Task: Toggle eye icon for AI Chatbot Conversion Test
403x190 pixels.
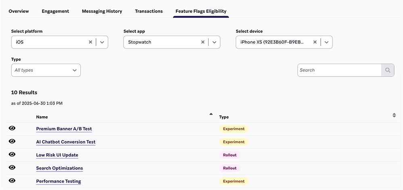Action: click(12, 141)
